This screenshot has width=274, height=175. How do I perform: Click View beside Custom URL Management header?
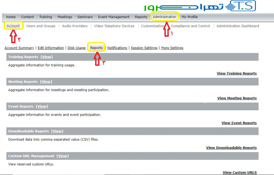63,156
